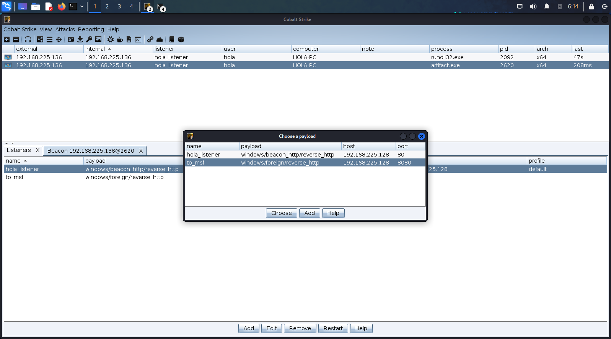Viewport: 611px width, 339px height.
Task: Open the Reporting menu
Action: click(91, 29)
